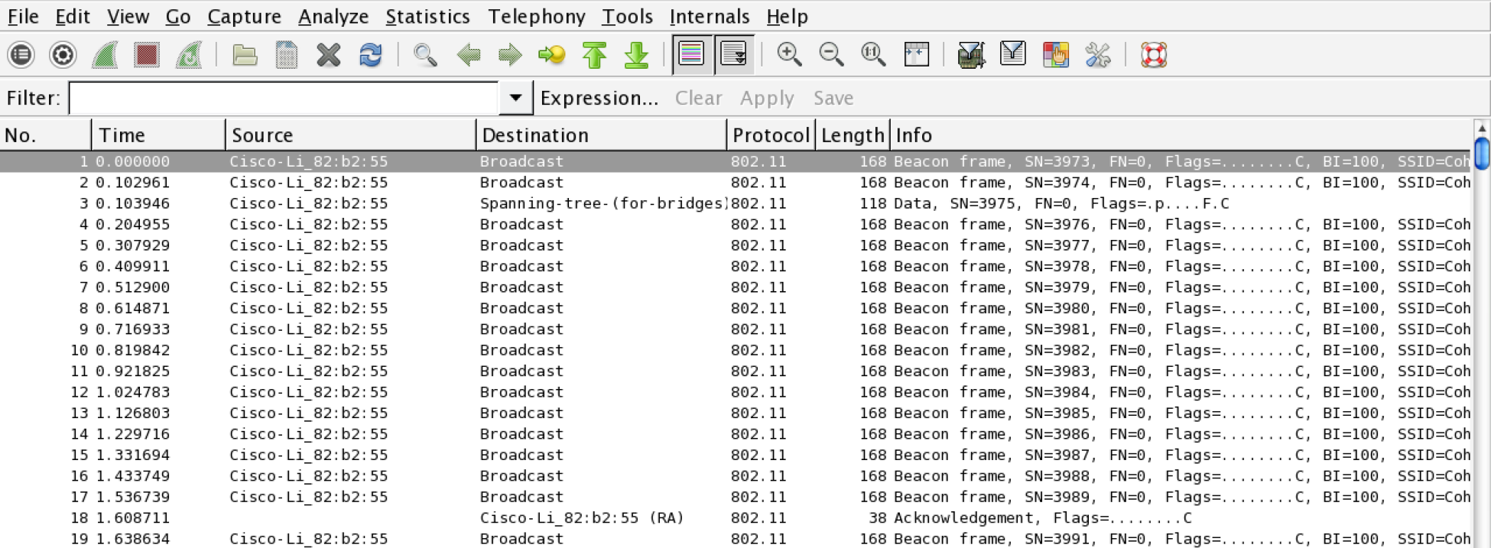Sort packets by the Protocol column header
The image size is (1491, 548).
tap(770, 135)
